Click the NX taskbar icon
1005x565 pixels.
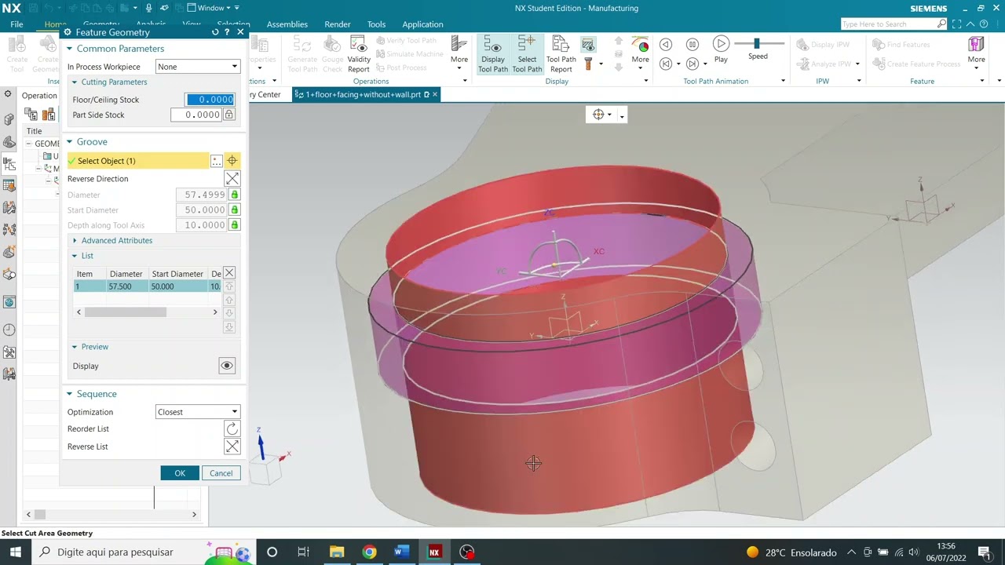tap(434, 552)
